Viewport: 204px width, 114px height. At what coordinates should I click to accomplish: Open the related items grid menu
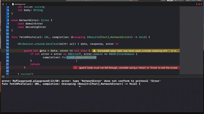[x=3, y=4]
